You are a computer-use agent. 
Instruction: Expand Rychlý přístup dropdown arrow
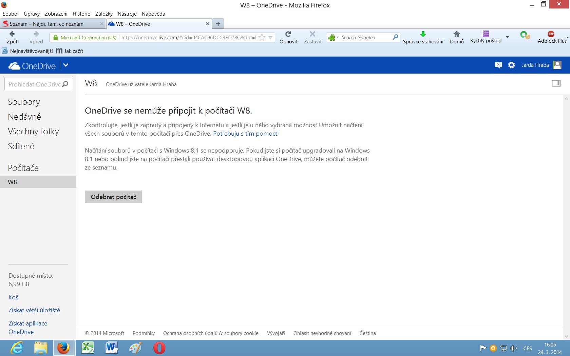[x=507, y=37]
